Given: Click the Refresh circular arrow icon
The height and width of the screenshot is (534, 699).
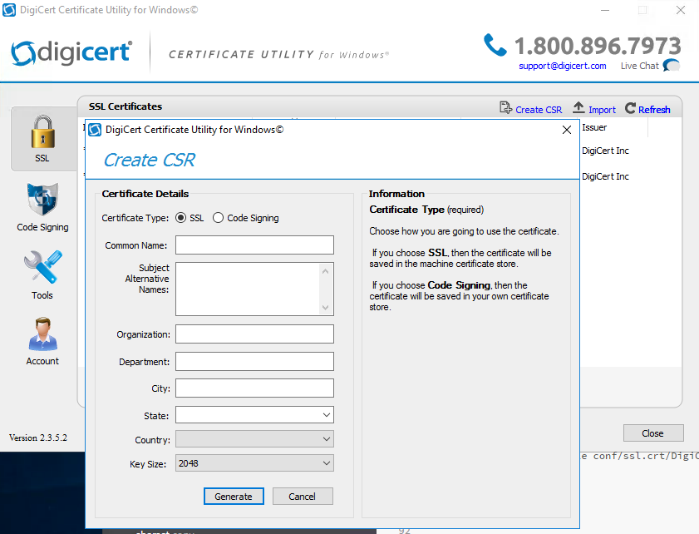Looking at the screenshot, I should tap(630, 108).
